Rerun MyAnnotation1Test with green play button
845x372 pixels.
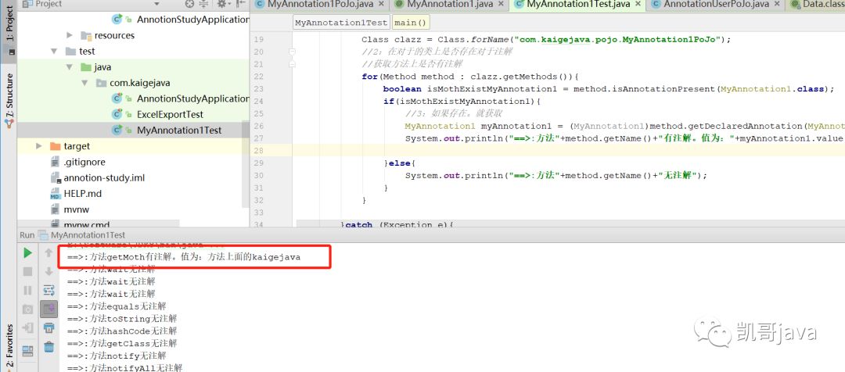[27, 253]
